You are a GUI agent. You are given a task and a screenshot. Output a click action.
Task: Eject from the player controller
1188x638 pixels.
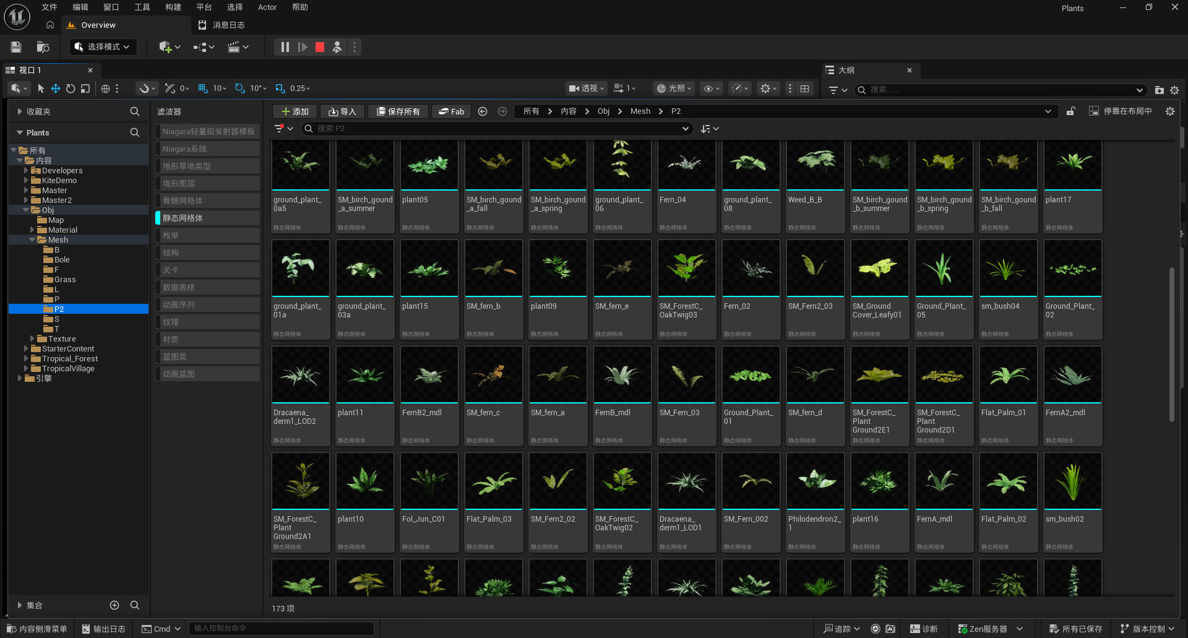[337, 47]
